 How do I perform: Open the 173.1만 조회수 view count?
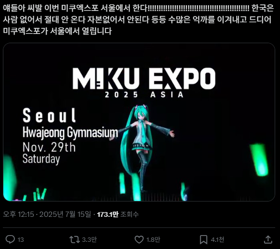click(118, 214)
